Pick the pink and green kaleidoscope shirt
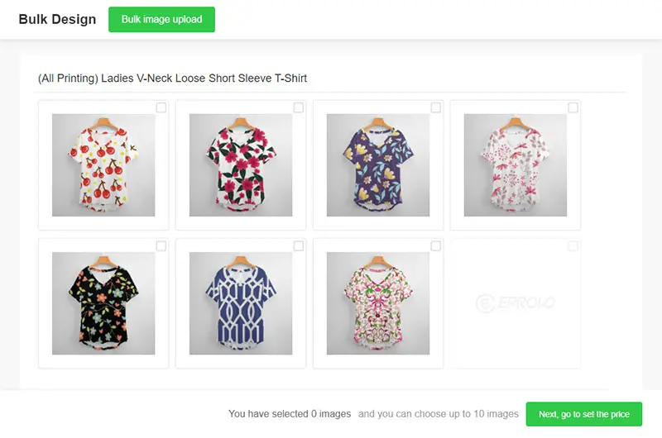Screen dimensions: 662x438 coord(378,303)
